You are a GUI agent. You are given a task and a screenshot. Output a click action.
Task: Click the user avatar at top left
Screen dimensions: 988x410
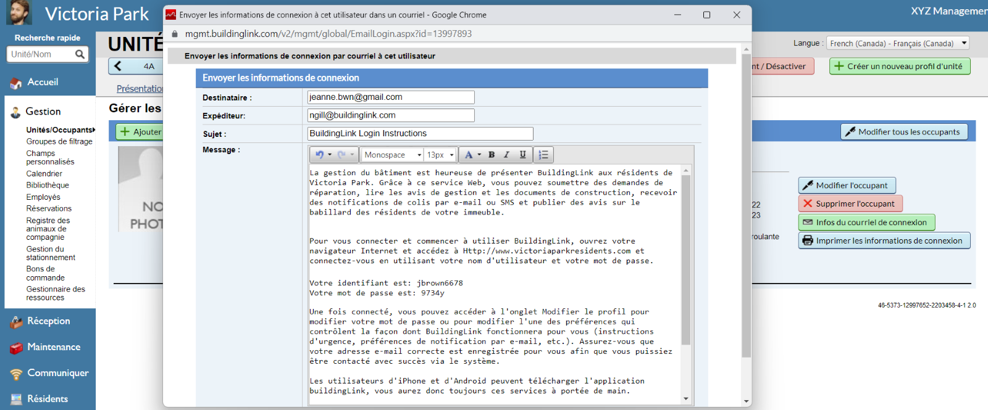(19, 12)
